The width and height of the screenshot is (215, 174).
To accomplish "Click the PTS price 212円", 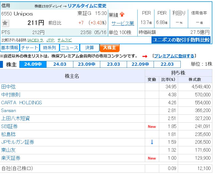I will (38, 32).
